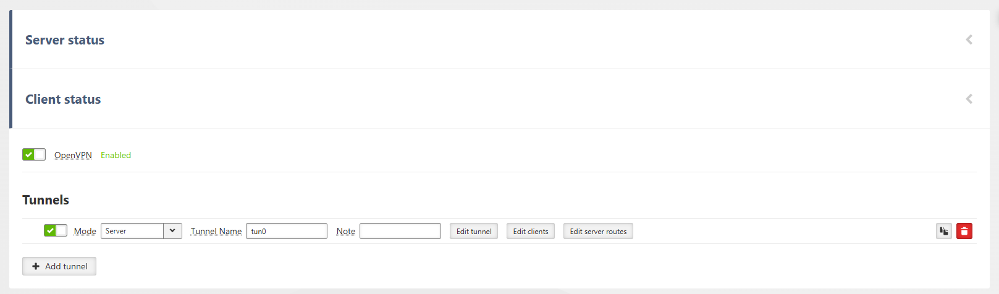Click the green Enabled status text
Image resolution: width=999 pixels, height=294 pixels.
point(116,155)
